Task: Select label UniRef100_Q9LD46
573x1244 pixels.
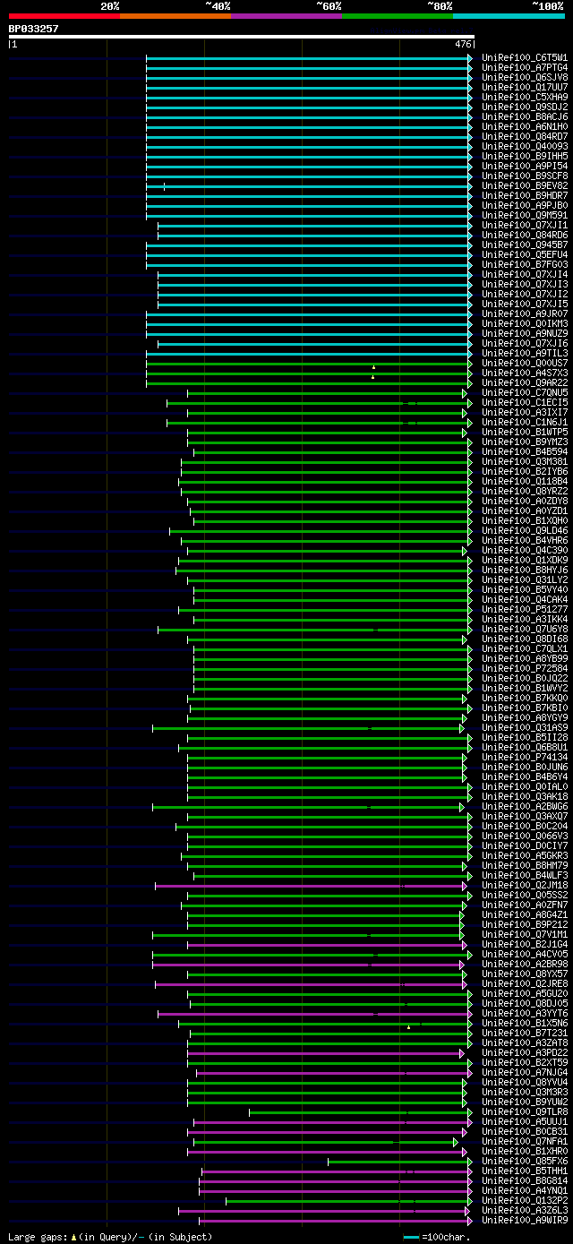Action: coord(525,530)
